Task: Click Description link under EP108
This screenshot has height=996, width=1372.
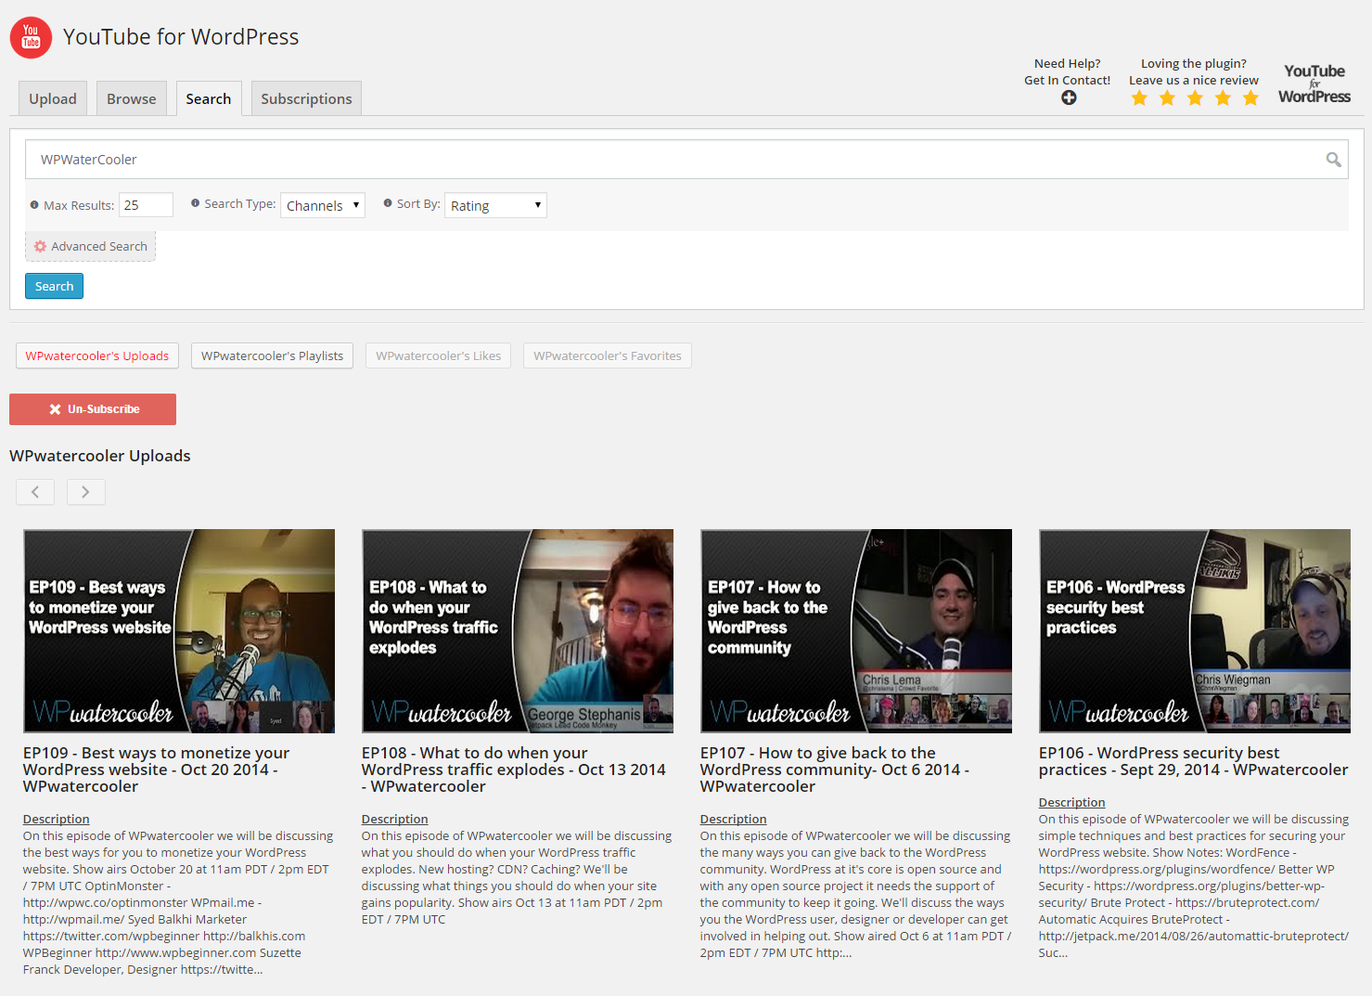Action: tap(395, 820)
